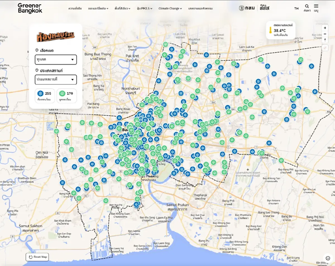Click the 38.4°C heat index card

tap(281, 30)
